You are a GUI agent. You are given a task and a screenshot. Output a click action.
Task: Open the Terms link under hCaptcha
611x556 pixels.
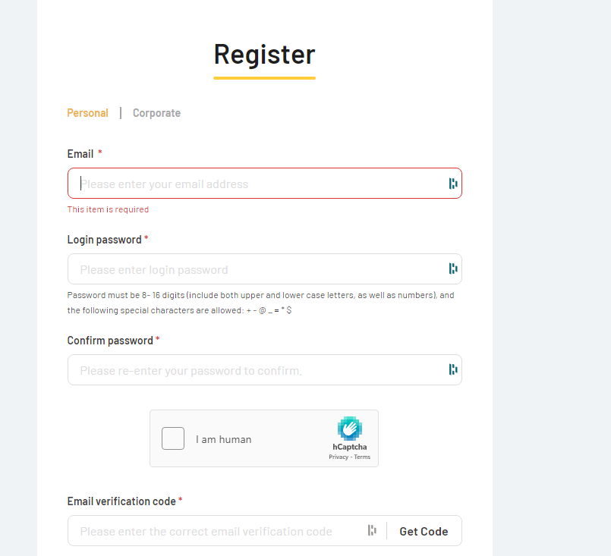[362, 456]
